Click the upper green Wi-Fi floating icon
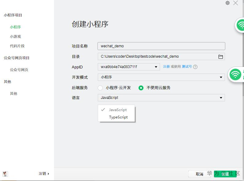This screenshot has height=181, width=244. (x=241, y=25)
